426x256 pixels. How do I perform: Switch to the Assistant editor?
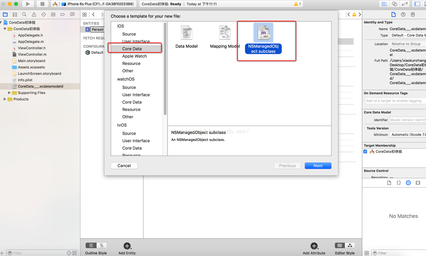pos(394,4)
